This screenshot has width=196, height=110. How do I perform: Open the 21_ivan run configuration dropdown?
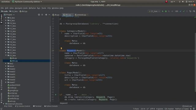154,11
